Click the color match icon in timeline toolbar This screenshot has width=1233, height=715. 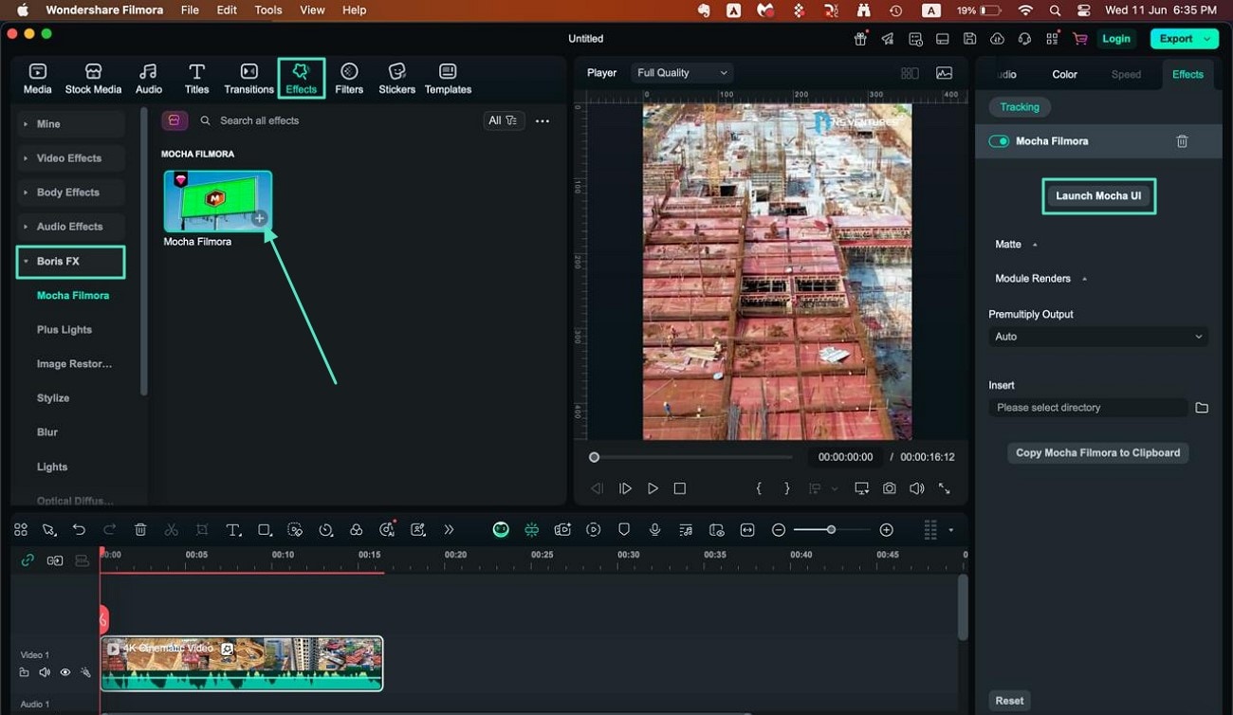[x=357, y=530]
